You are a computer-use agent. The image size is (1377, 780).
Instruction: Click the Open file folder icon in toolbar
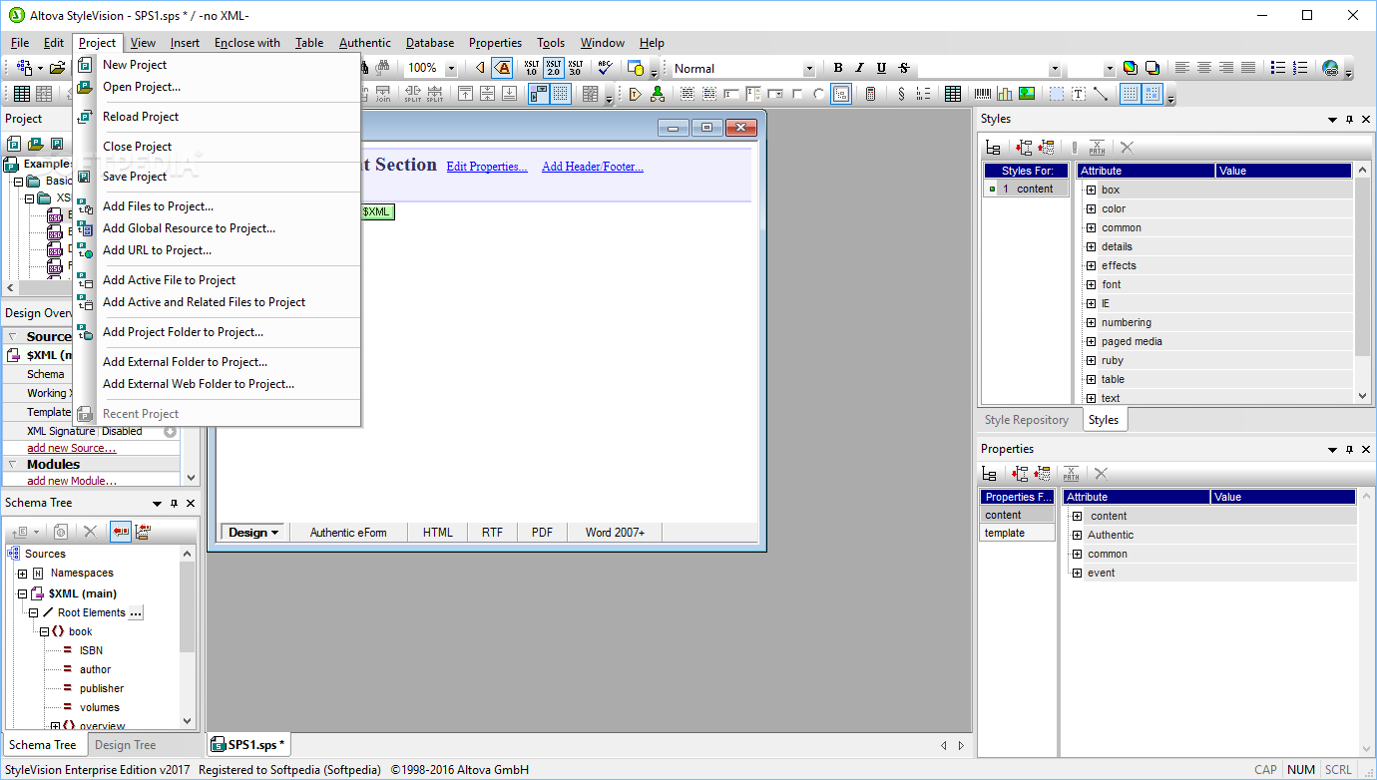pyautogui.click(x=58, y=68)
